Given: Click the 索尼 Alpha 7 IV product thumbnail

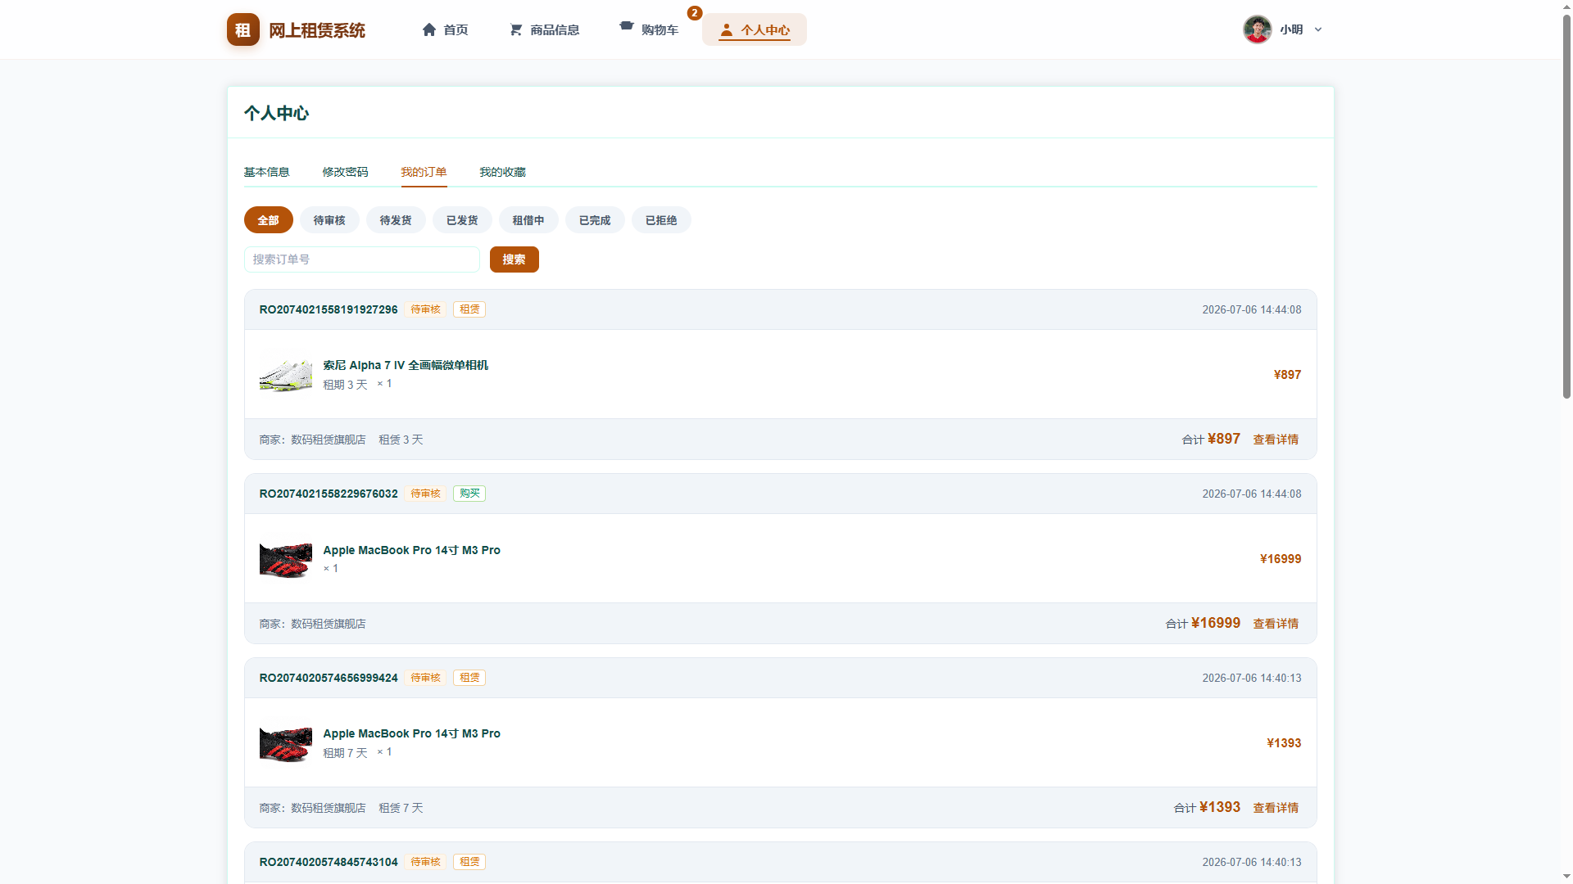Looking at the screenshot, I should coord(286,375).
